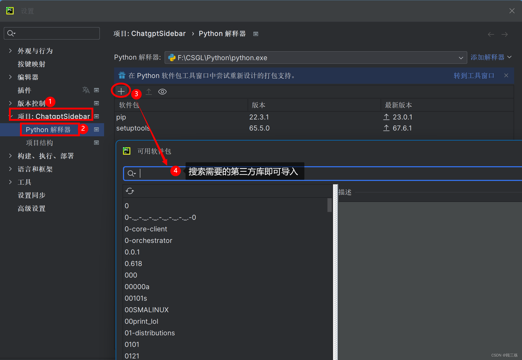Image resolution: width=522 pixels, height=360 pixels.
Task: Click the project marker icon on 项目结构 row
Action: [96, 143]
